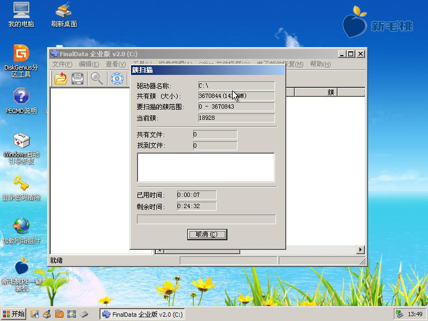Click the empty found-files list box

[x=206, y=167]
